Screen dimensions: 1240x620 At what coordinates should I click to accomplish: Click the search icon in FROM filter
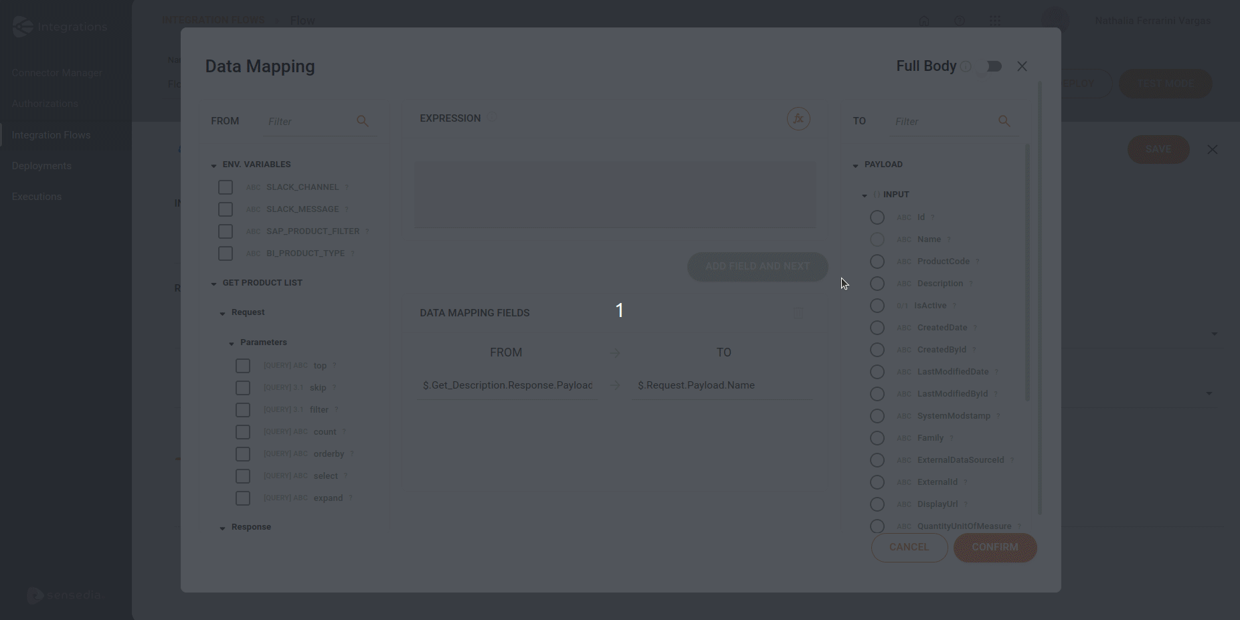(x=362, y=121)
